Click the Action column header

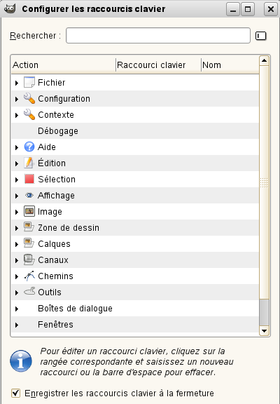tap(63, 65)
